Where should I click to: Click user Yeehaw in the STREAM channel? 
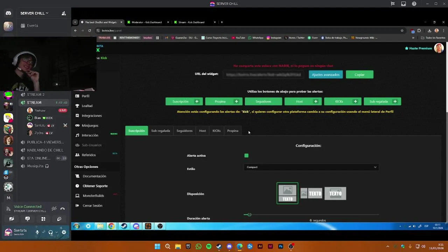tap(40, 110)
